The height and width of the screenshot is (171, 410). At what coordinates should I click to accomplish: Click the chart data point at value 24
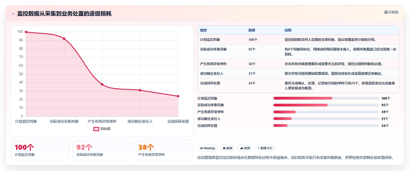click(x=178, y=96)
